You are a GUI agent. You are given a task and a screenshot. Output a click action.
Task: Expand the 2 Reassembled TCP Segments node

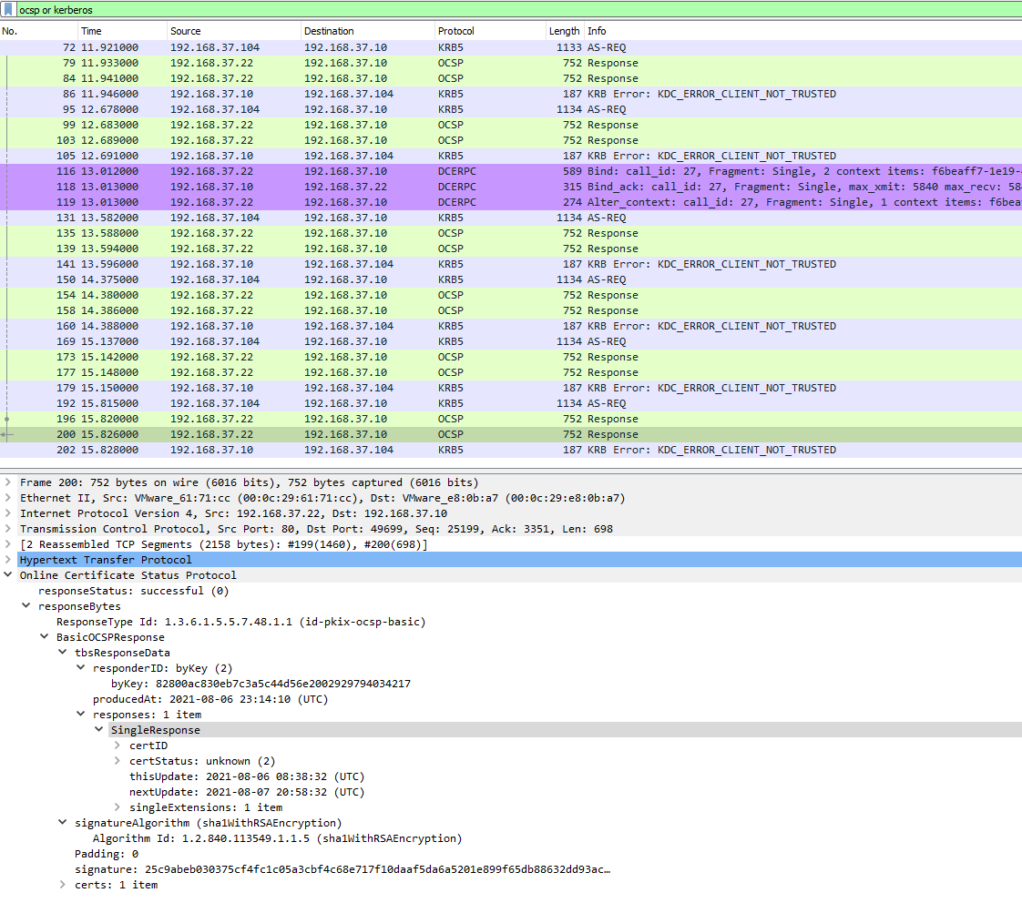click(x=7, y=543)
